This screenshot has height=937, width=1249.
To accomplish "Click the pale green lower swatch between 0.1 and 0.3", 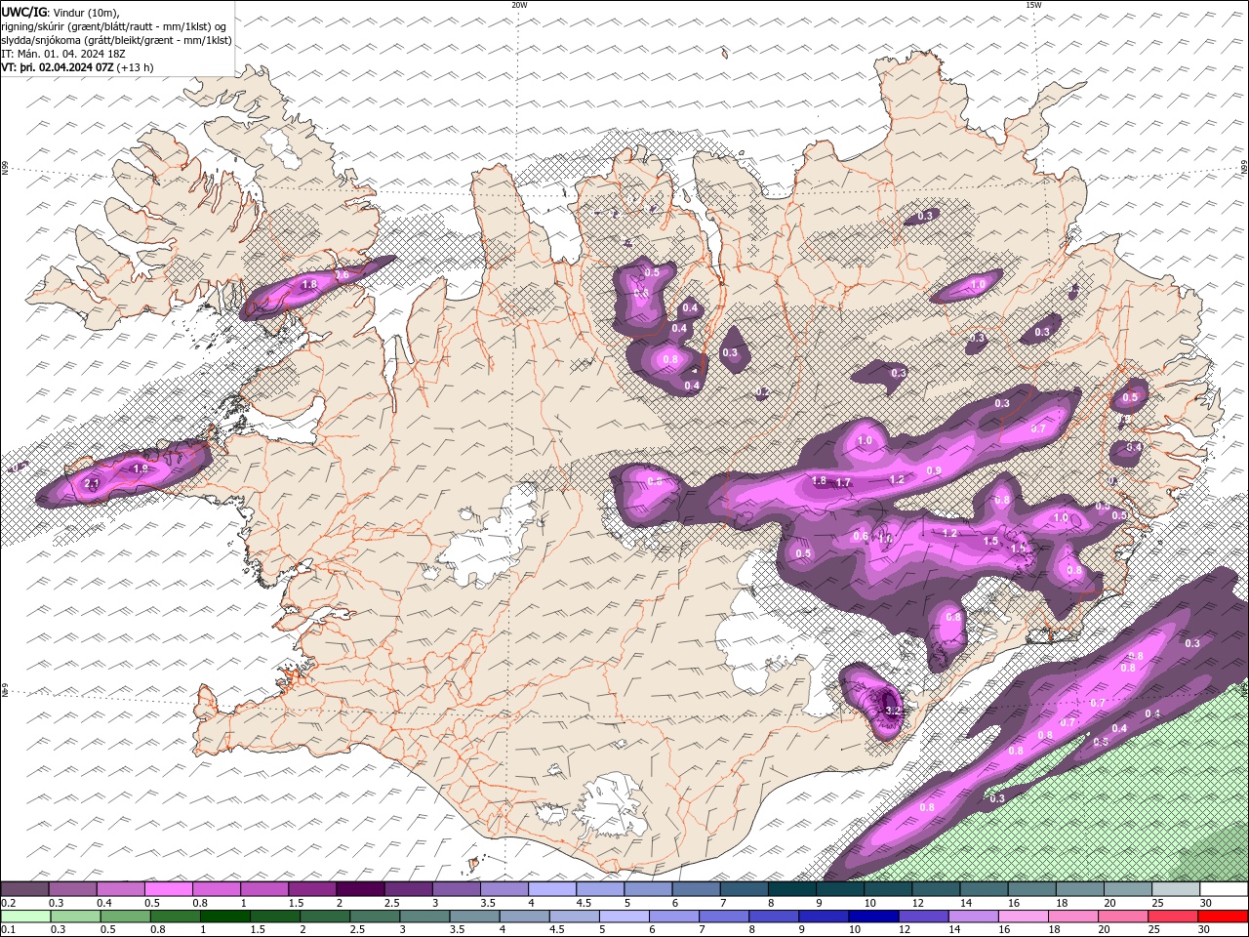I will pyautogui.click(x=25, y=917).
